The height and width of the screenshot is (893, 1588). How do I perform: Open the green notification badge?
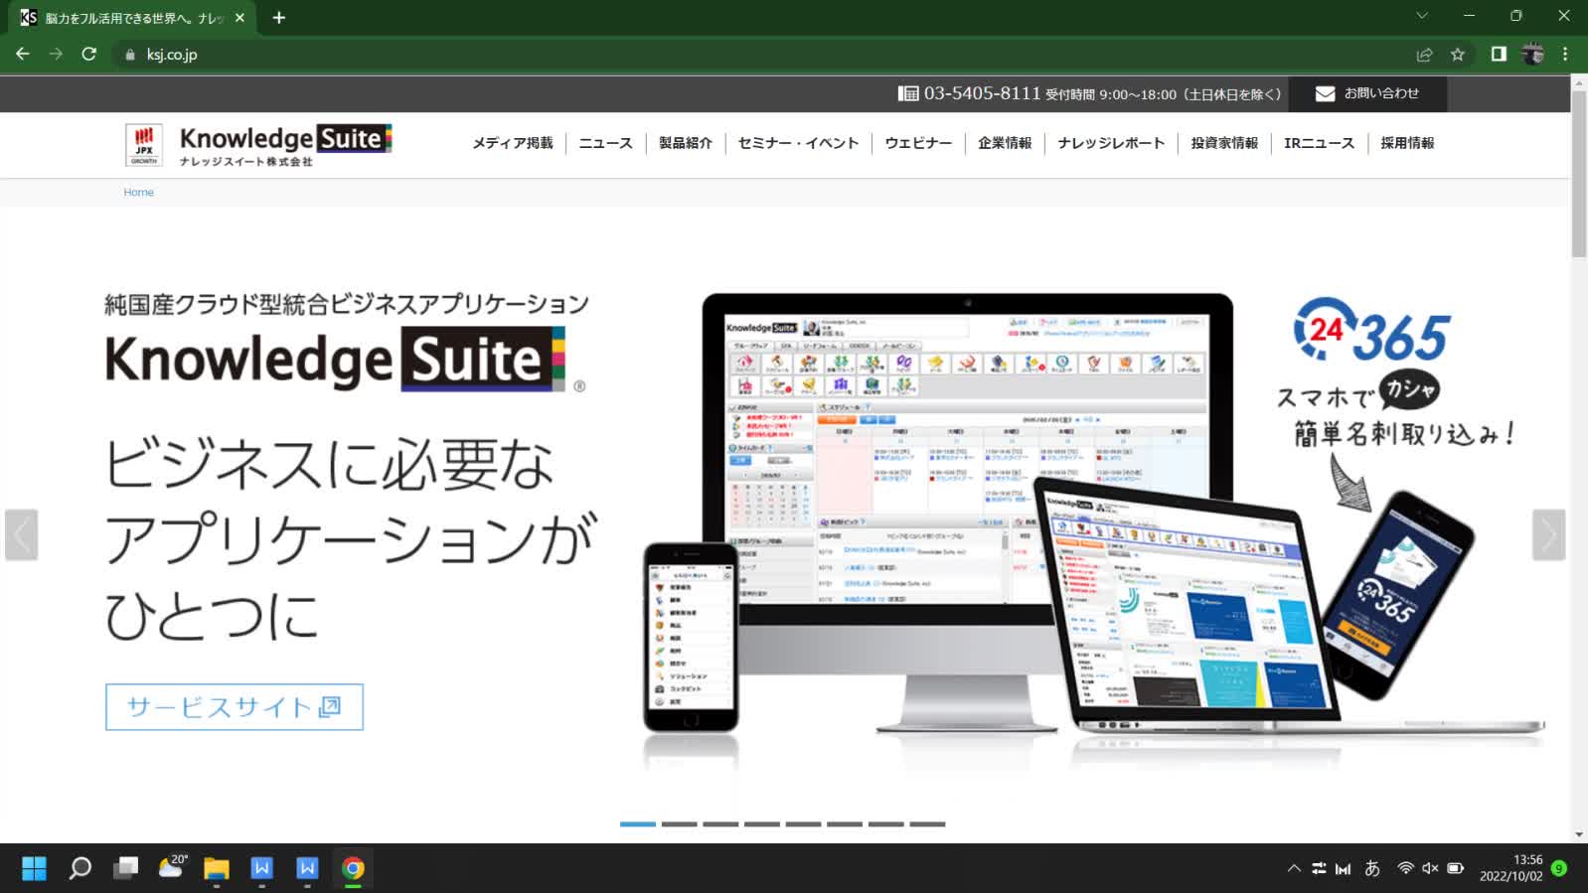click(x=1559, y=868)
